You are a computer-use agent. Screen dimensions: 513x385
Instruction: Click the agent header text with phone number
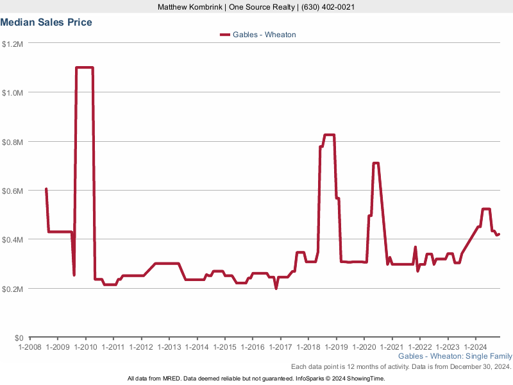point(256,7)
